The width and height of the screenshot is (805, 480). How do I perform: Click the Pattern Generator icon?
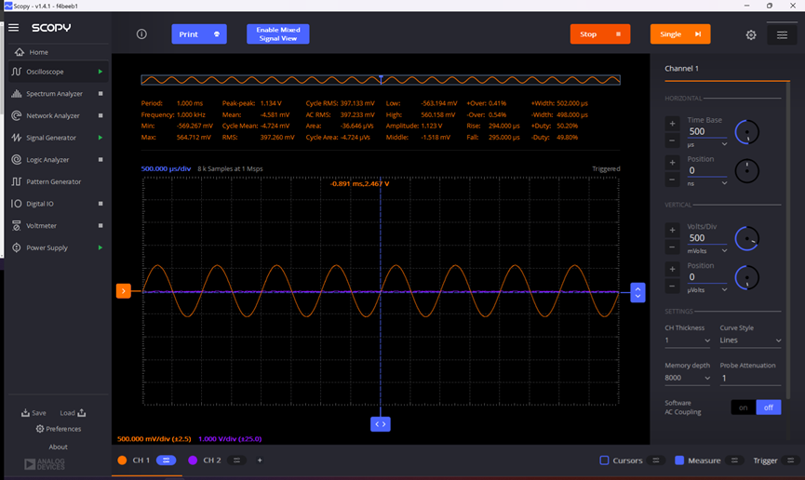click(x=17, y=181)
